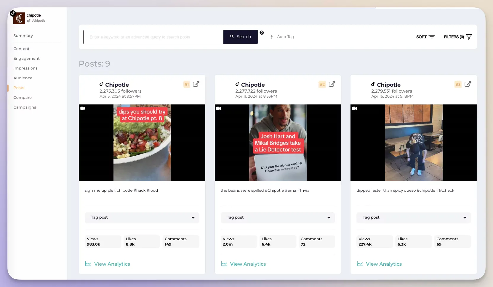Click the Search button
493x287 pixels.
click(x=241, y=37)
